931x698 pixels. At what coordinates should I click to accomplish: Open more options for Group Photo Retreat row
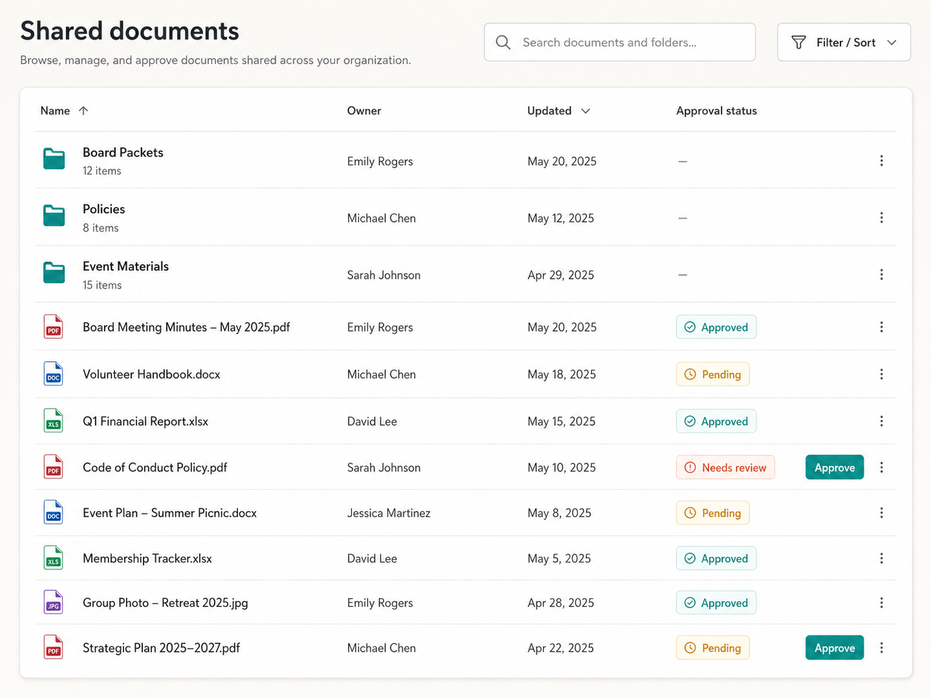coord(881,603)
